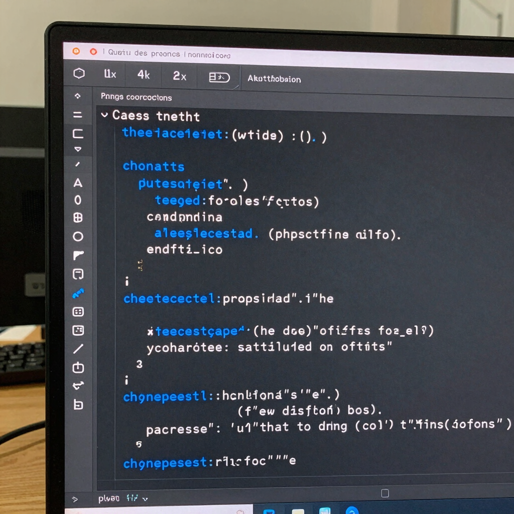Select the letter A text tool in the sidebar
This screenshot has height=514, width=514.
tap(78, 183)
